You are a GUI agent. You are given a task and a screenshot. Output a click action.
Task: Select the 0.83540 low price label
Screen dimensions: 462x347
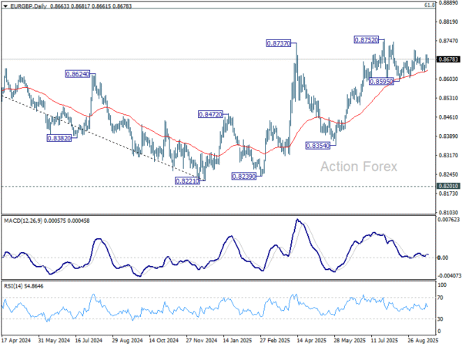pos(318,146)
